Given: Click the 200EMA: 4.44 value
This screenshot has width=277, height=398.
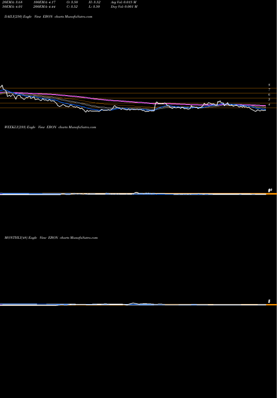Looking at the screenshot, I should [44, 7].
